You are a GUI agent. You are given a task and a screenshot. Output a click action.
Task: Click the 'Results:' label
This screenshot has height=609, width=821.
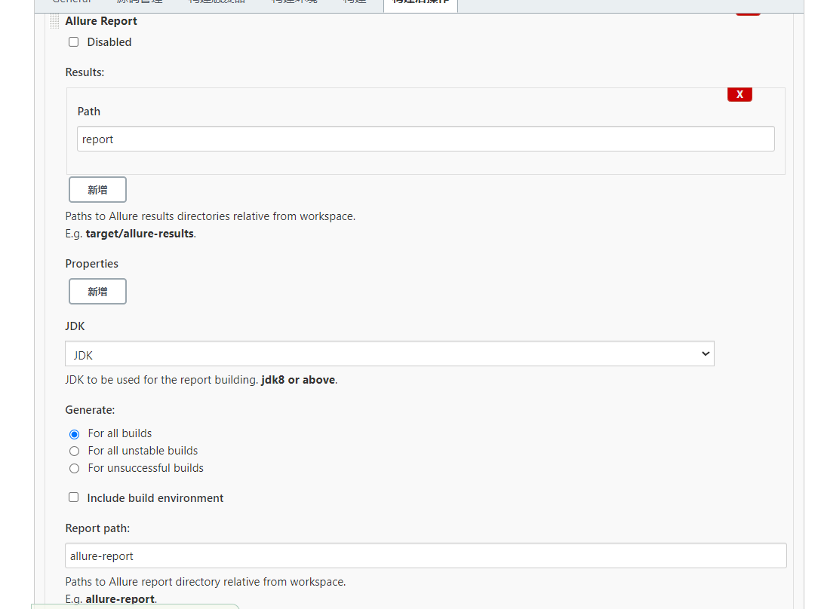tap(85, 72)
